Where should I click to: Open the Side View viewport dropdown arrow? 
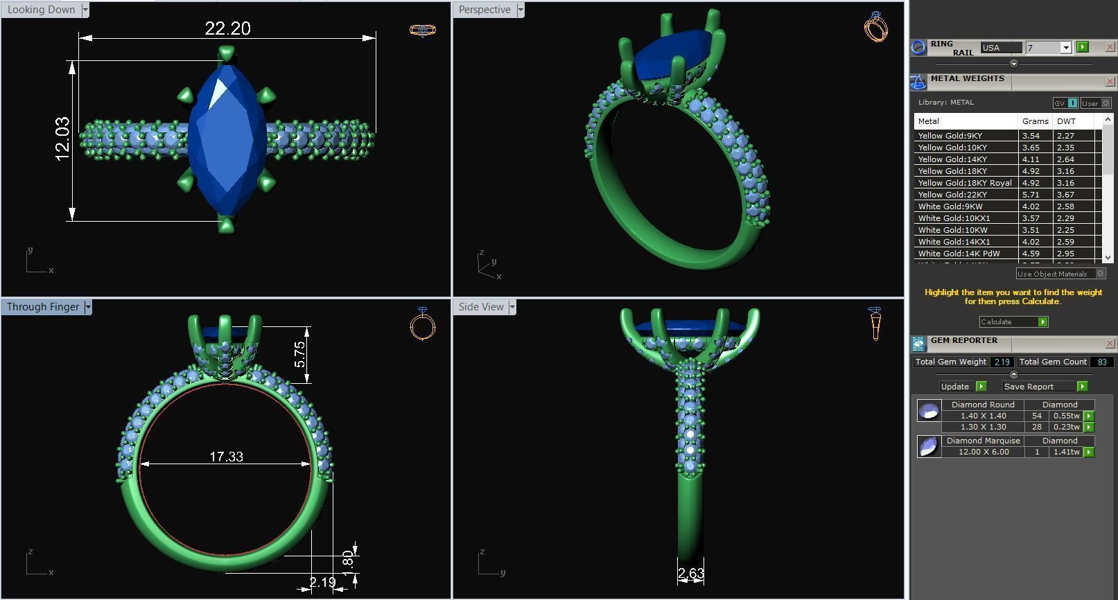(512, 307)
